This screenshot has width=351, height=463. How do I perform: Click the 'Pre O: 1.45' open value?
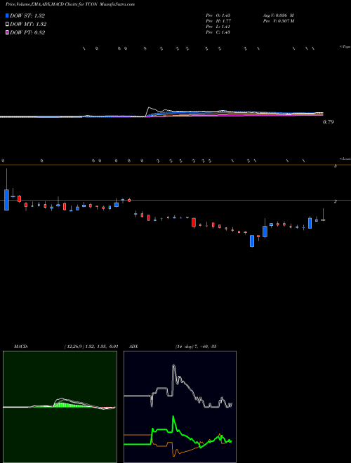tap(218, 15)
